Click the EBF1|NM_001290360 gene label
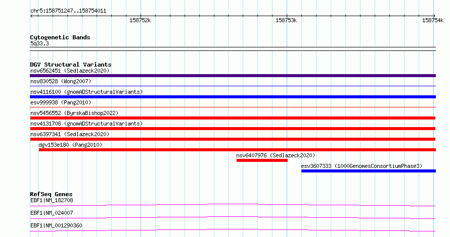Image resolution: width=450 pixels, height=237 pixels. point(56,225)
